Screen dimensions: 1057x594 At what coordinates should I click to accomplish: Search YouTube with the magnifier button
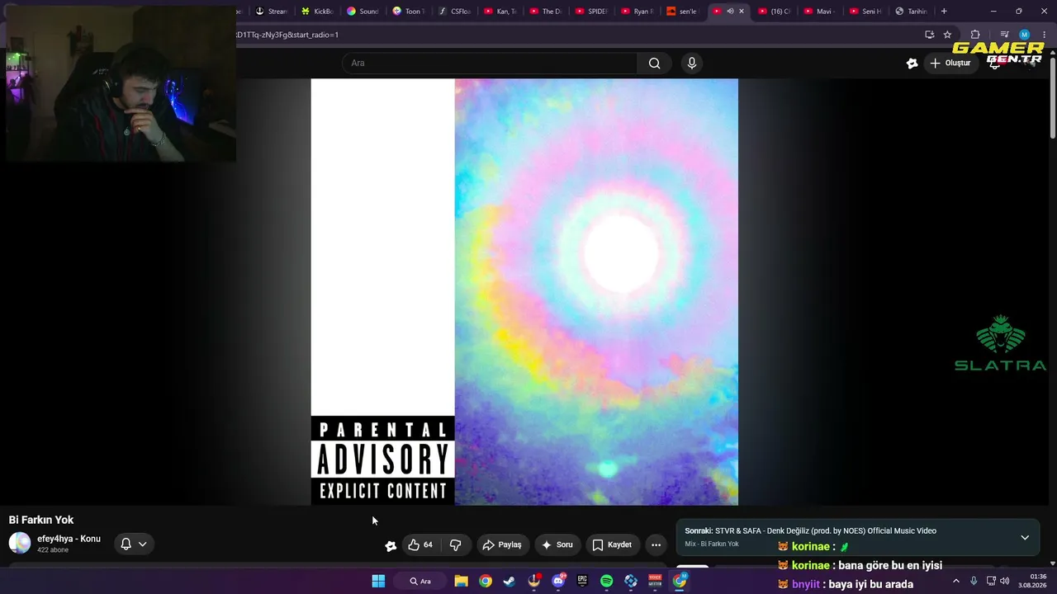[654, 64]
